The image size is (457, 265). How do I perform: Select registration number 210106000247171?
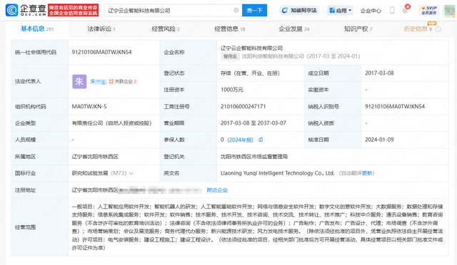tap(243, 106)
